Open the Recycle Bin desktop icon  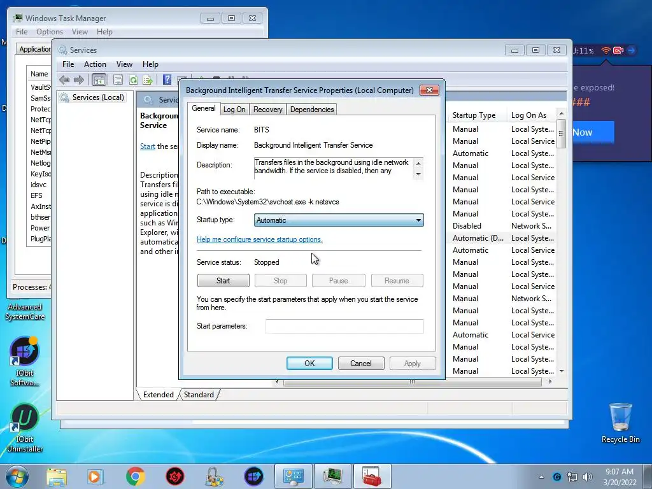click(620, 423)
